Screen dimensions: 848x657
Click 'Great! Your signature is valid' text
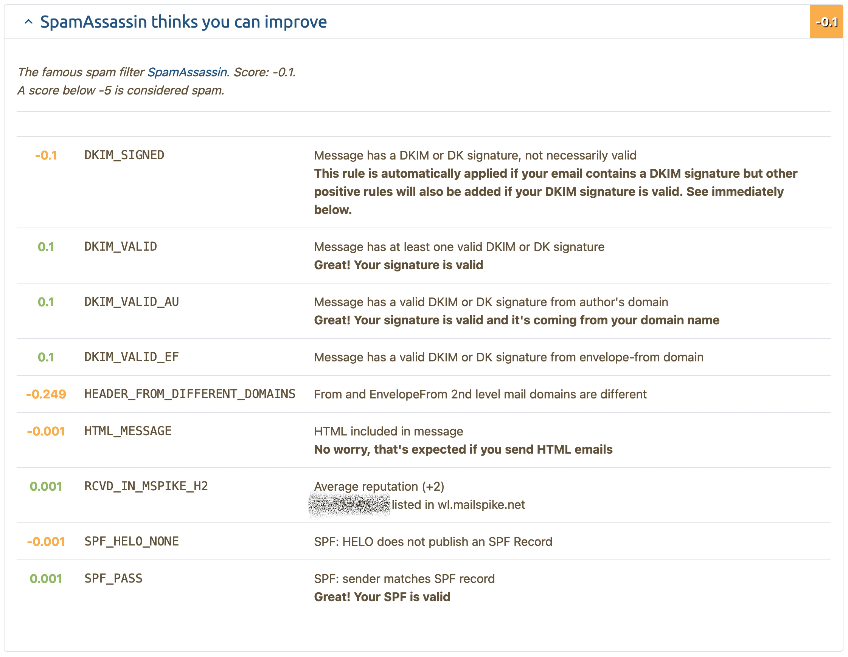[399, 265]
